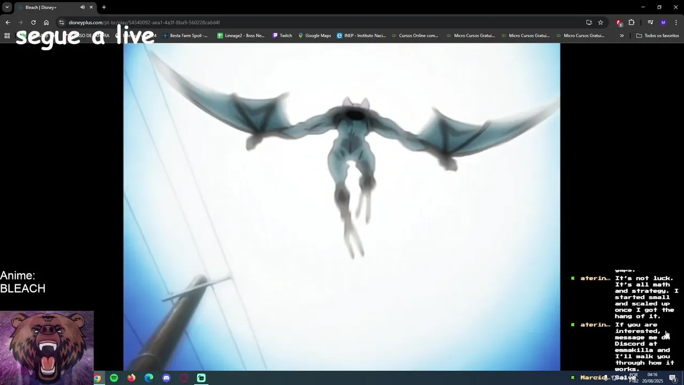Open the notification center icon
Viewport: 684px width, 385px height.
point(673,378)
